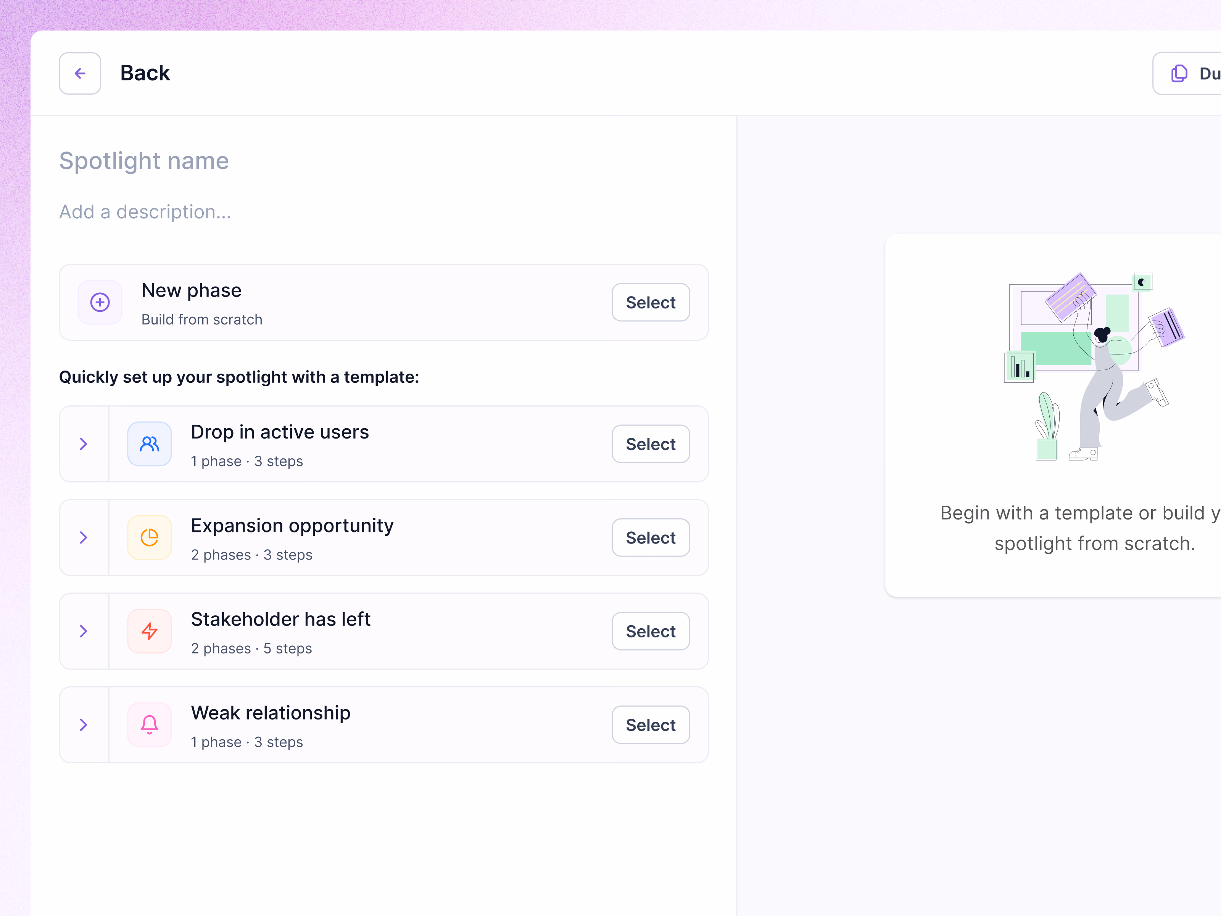Click the Weak relationship title
Viewport: 1221px width, 916px height.
(x=271, y=713)
